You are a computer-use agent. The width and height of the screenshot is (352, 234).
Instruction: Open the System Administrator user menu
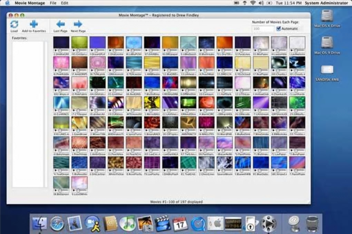click(326, 3)
